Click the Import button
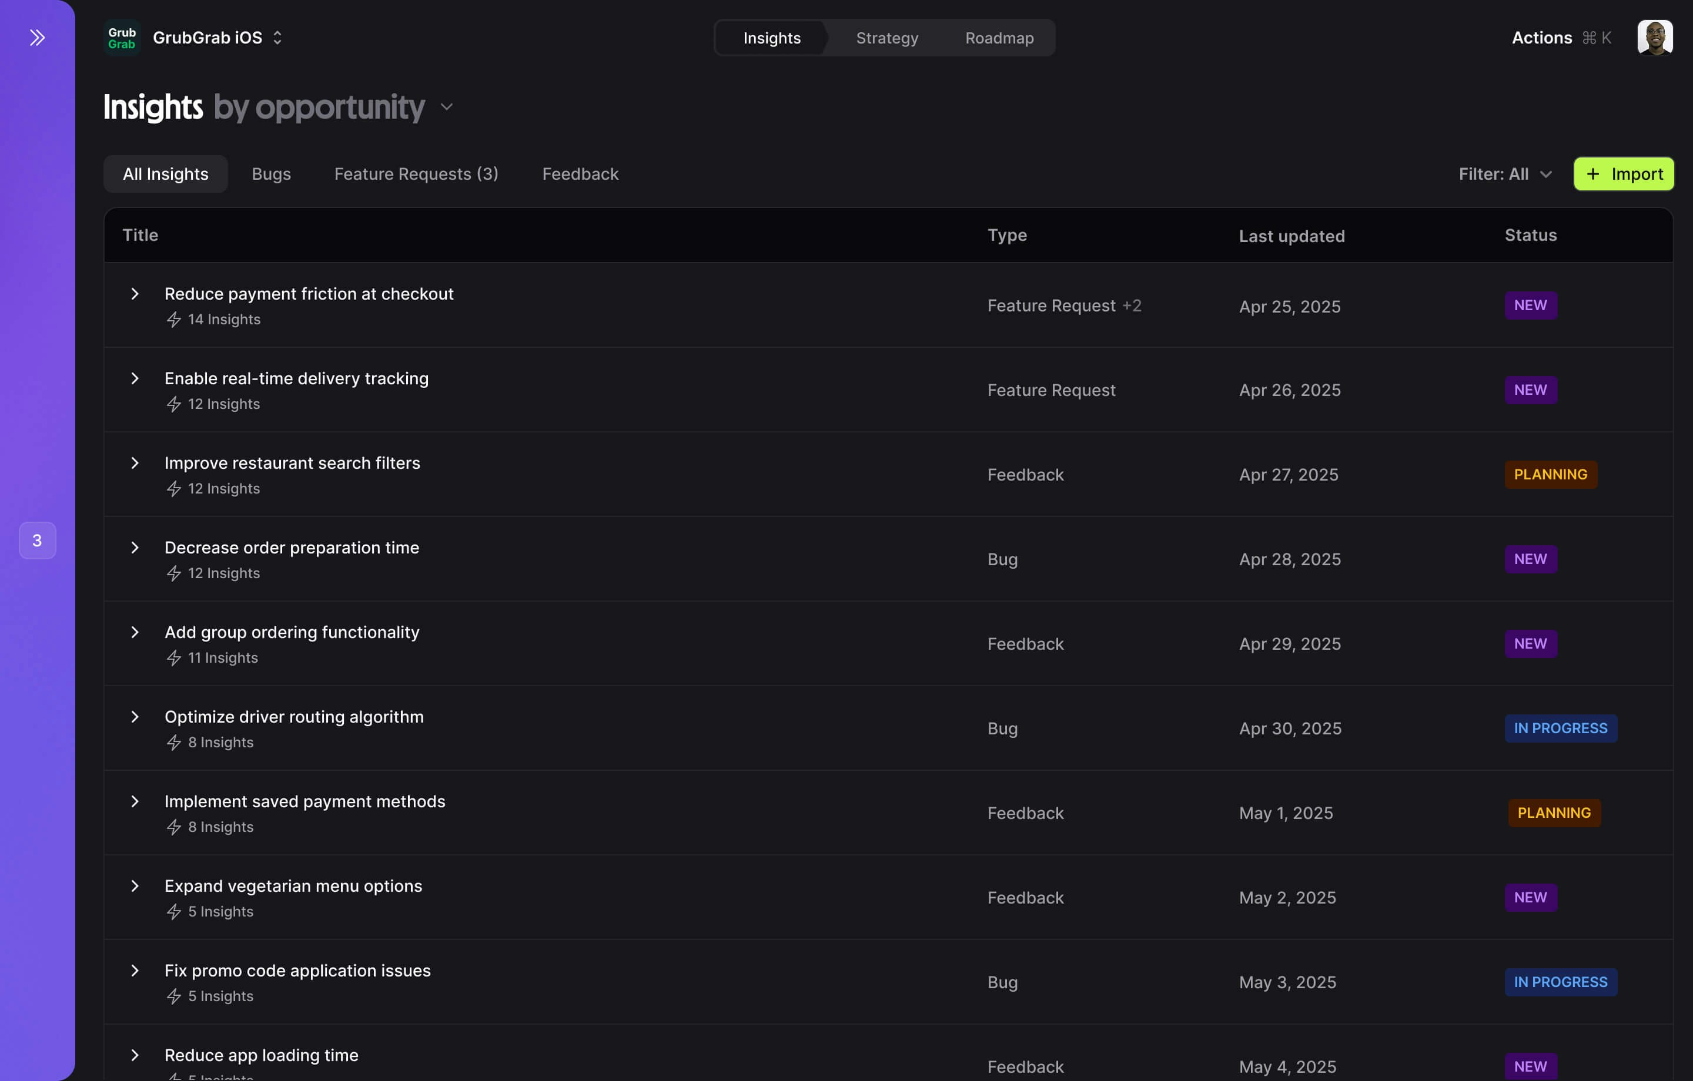The height and width of the screenshot is (1081, 1693). (1624, 174)
